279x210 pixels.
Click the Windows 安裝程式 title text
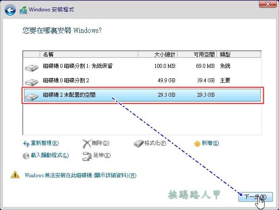52,10
